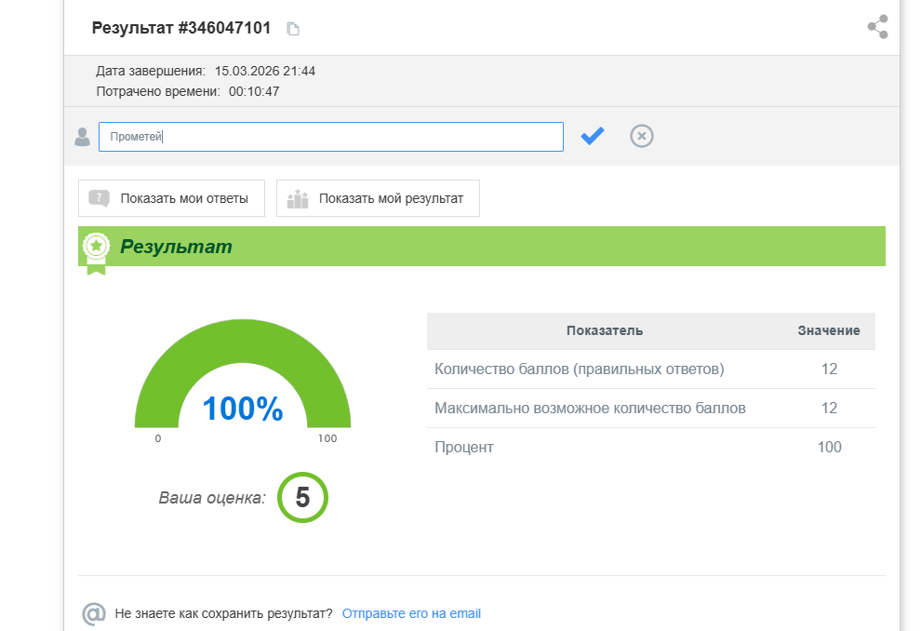Open the Отправьте его на email link
This screenshot has width=921, height=631.
(x=411, y=613)
